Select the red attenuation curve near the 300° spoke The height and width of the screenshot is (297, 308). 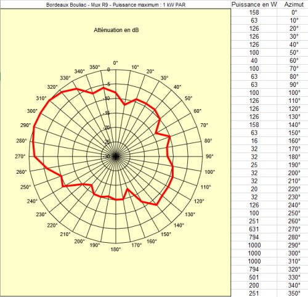pyautogui.click(x=40, y=113)
